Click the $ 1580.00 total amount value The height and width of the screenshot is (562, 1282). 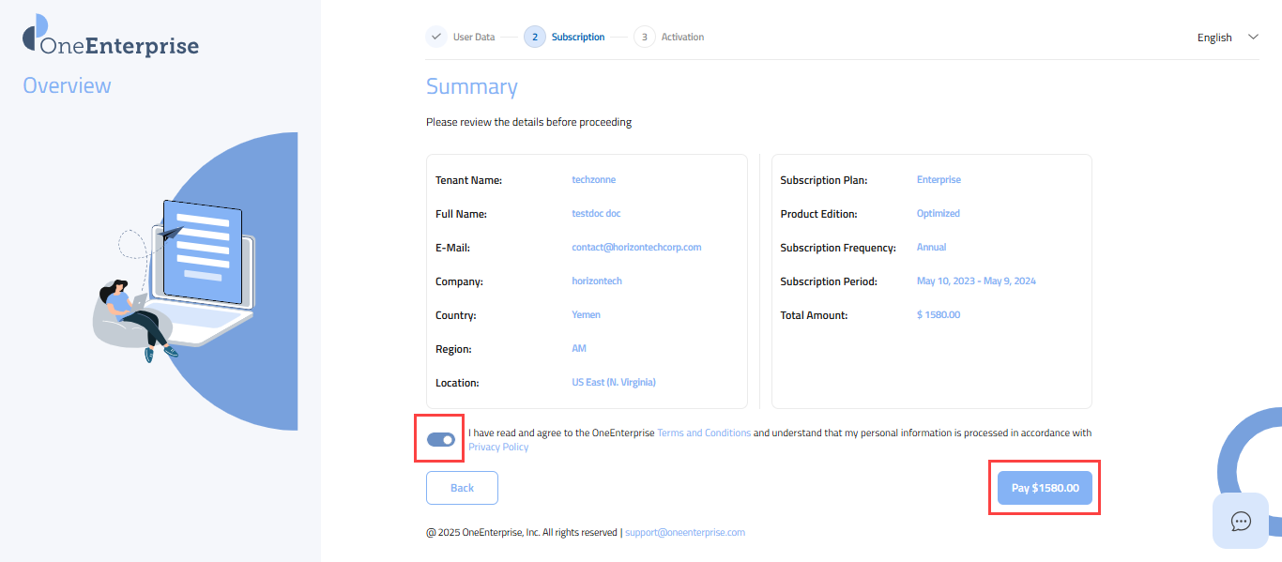939,315
